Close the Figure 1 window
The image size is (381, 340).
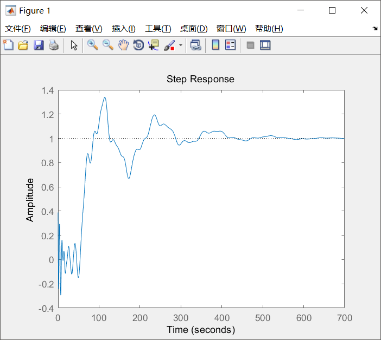(364, 10)
